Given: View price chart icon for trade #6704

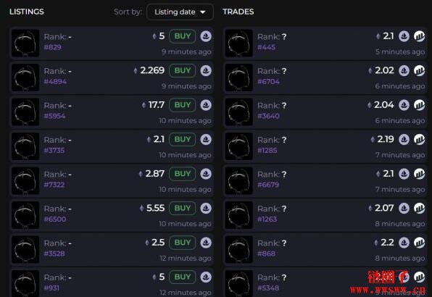Looking at the screenshot, I should pos(420,71).
